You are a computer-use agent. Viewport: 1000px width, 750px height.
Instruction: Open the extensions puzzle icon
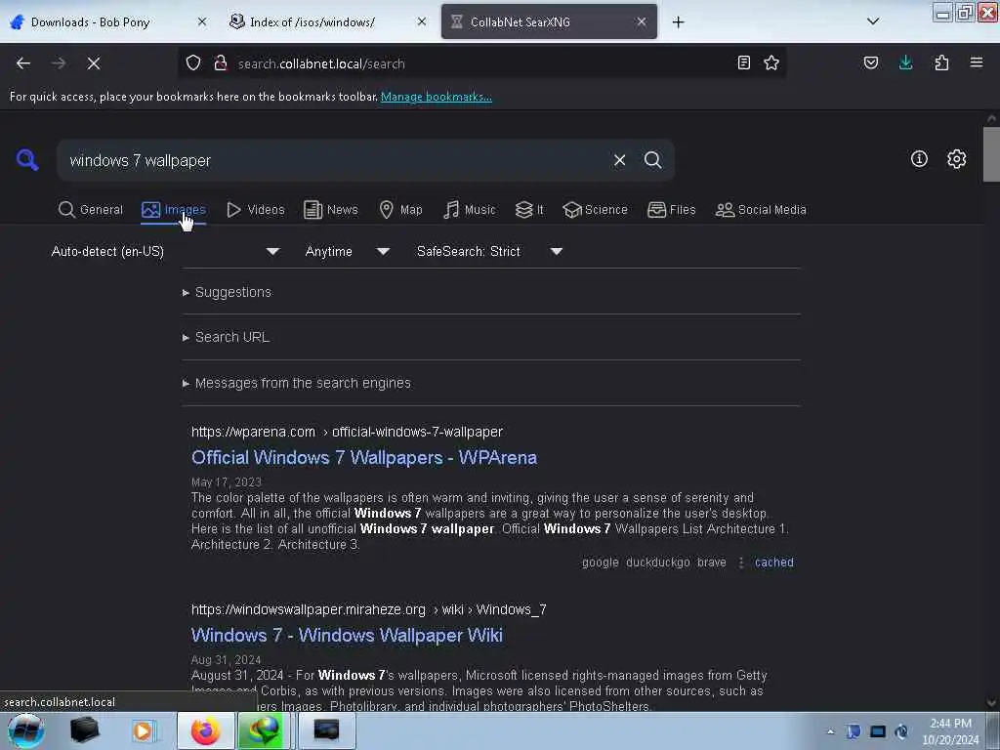[x=941, y=63]
